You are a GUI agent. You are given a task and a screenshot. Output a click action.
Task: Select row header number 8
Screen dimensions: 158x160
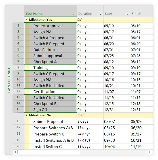coord(18,67)
